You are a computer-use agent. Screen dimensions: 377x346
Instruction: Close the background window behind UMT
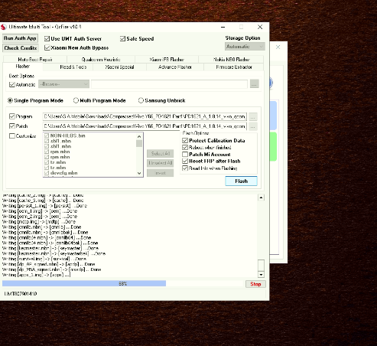click(x=278, y=47)
